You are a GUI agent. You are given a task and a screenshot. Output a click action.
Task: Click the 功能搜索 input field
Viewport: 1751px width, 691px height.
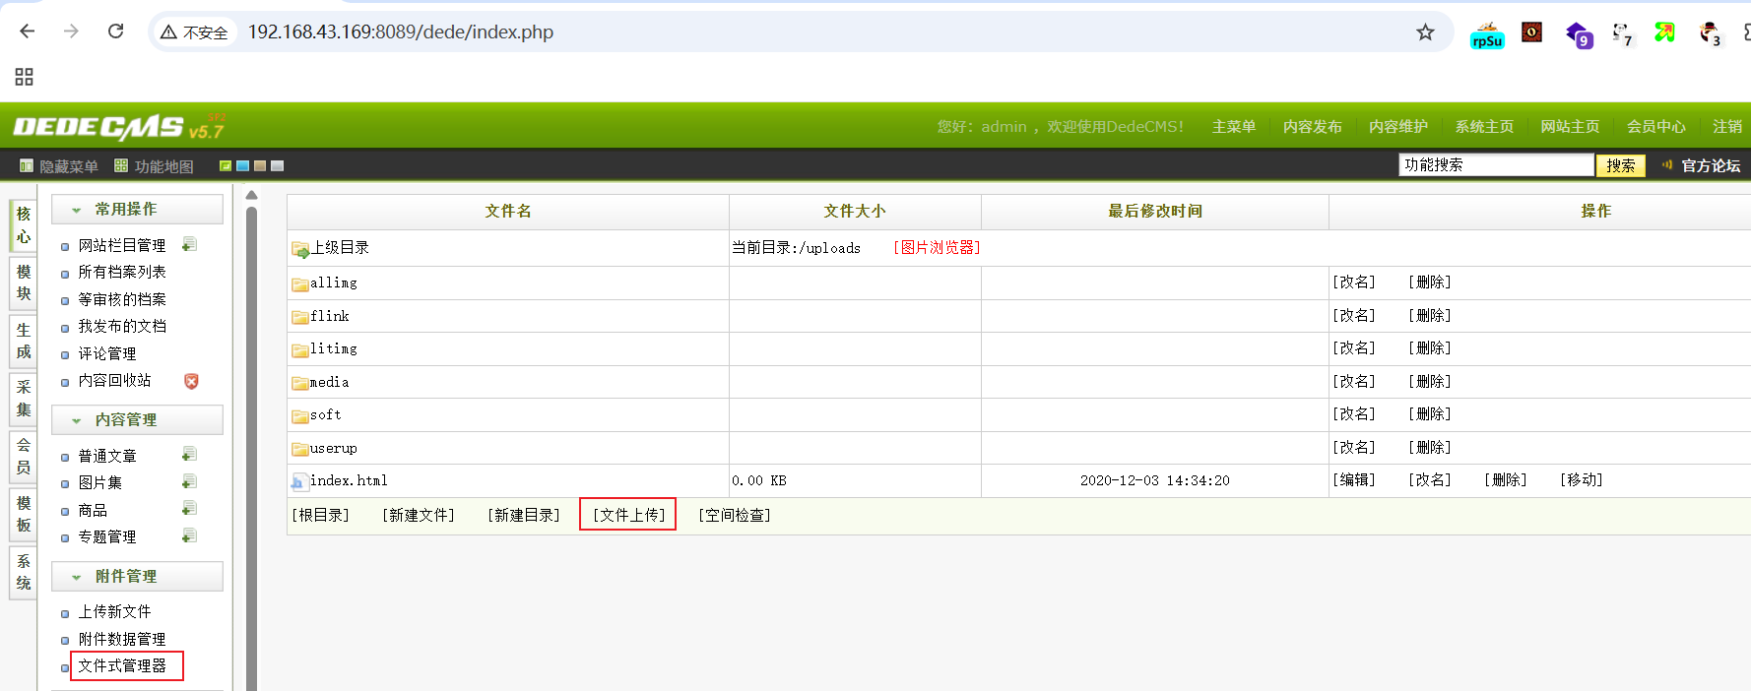(x=1495, y=165)
